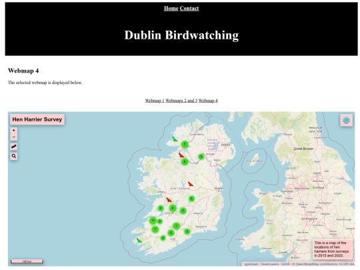Select the red harrier marker near Sligo

point(181,155)
